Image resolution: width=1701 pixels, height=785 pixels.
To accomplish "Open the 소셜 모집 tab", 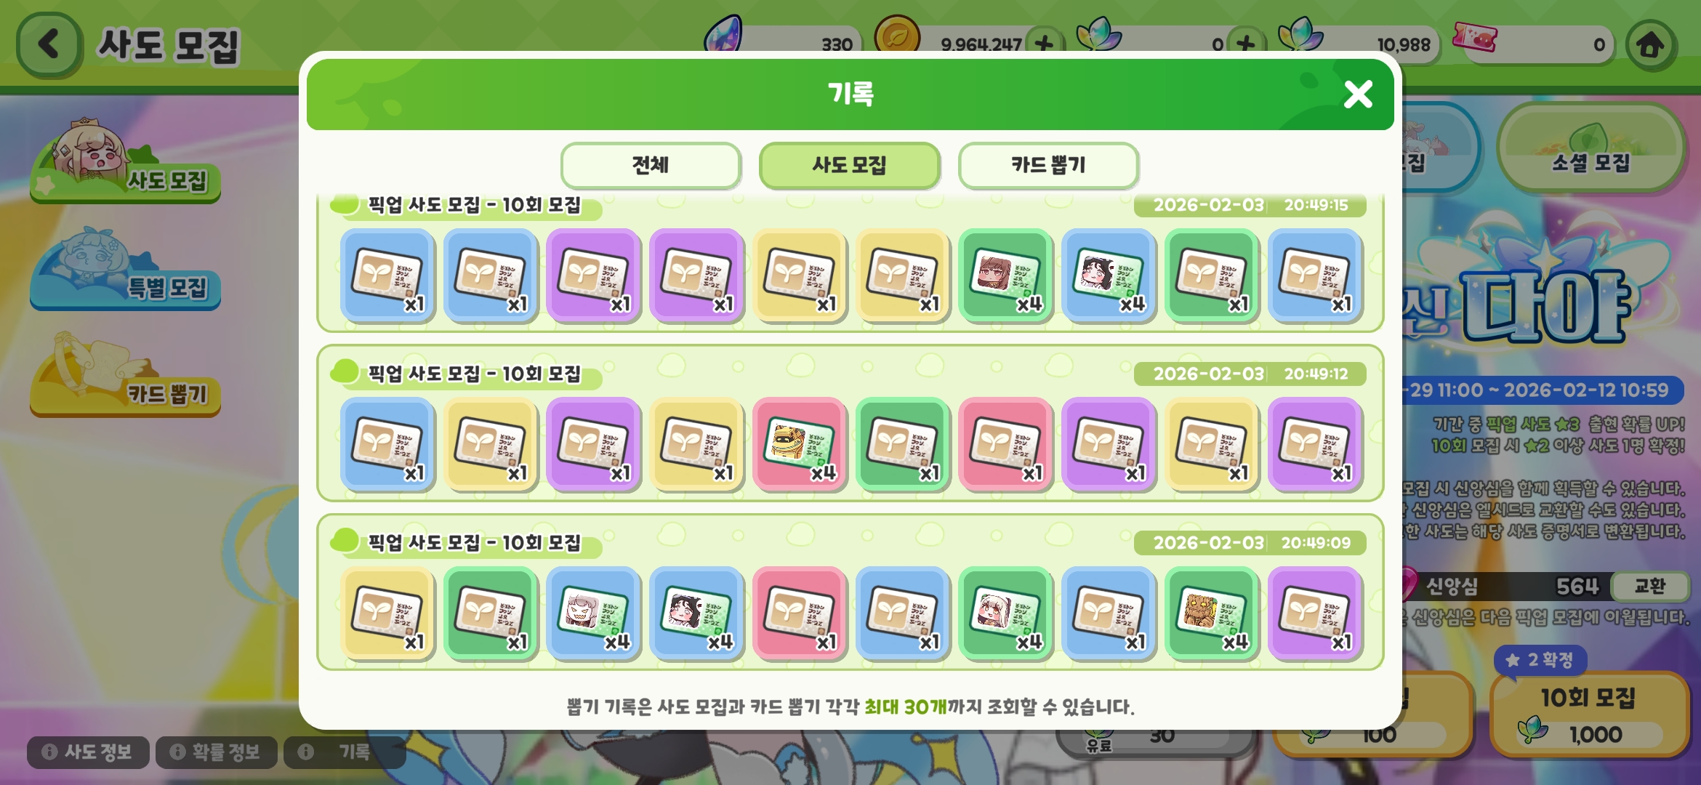I will coord(1591,149).
